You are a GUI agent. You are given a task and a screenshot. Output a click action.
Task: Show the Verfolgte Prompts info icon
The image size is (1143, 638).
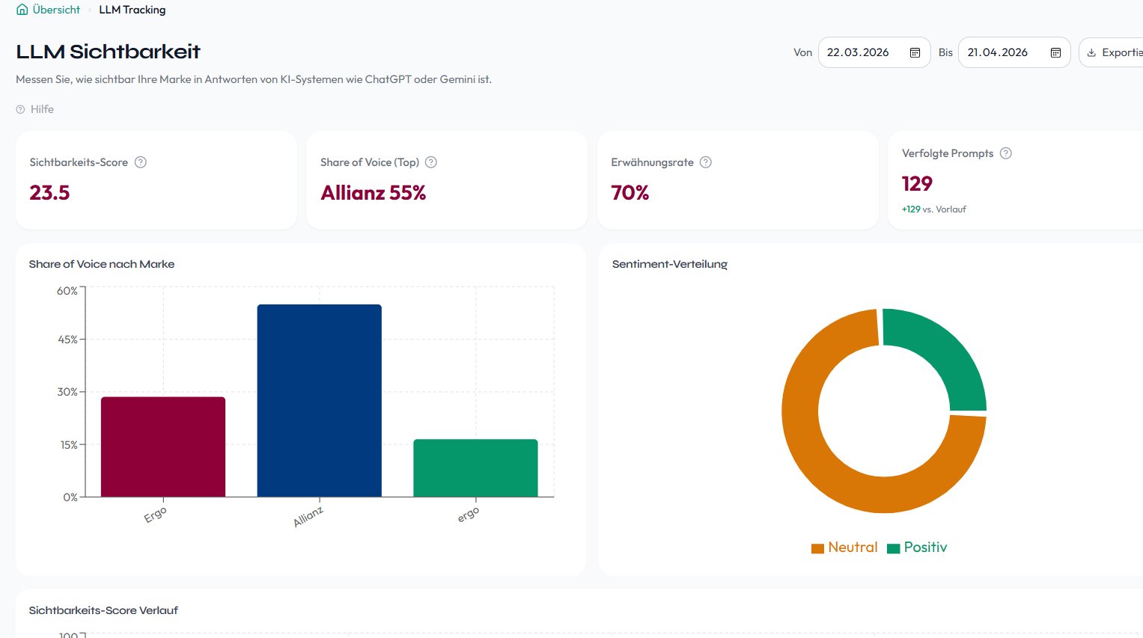click(1006, 153)
